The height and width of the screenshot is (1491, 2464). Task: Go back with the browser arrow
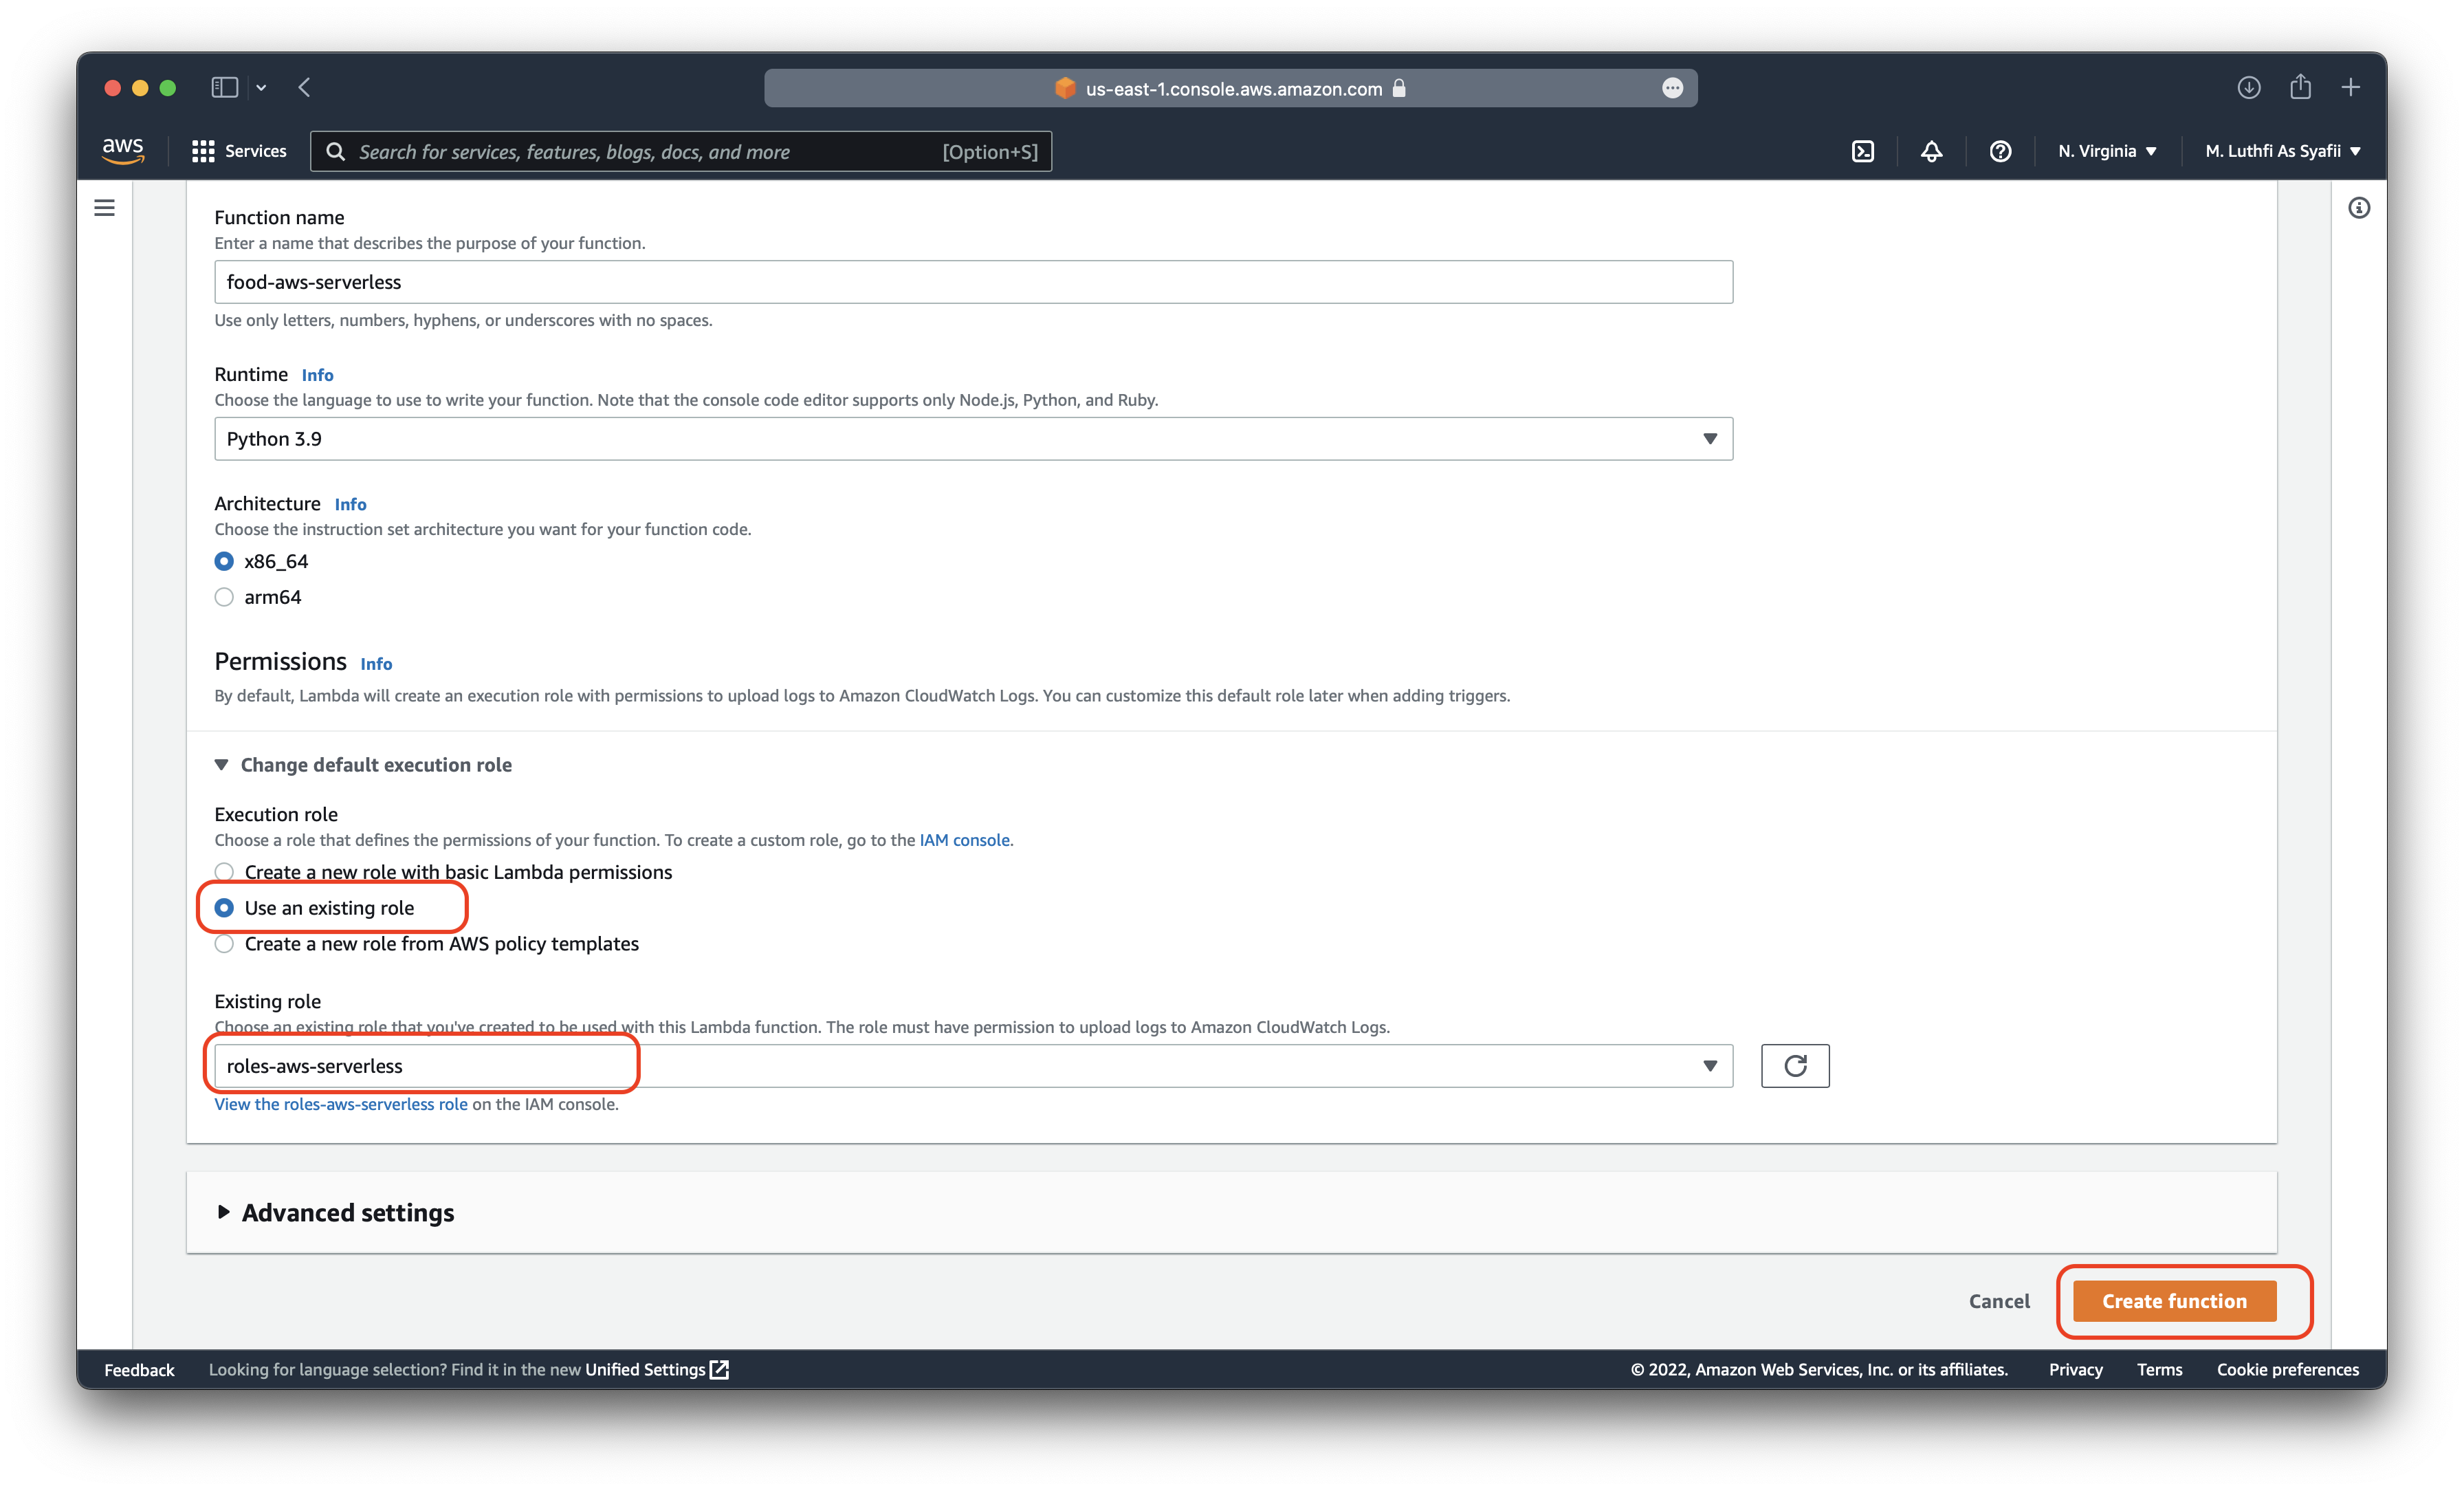click(x=304, y=88)
